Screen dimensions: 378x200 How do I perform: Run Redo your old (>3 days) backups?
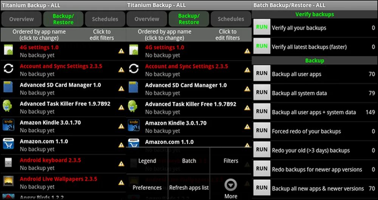[262, 149]
